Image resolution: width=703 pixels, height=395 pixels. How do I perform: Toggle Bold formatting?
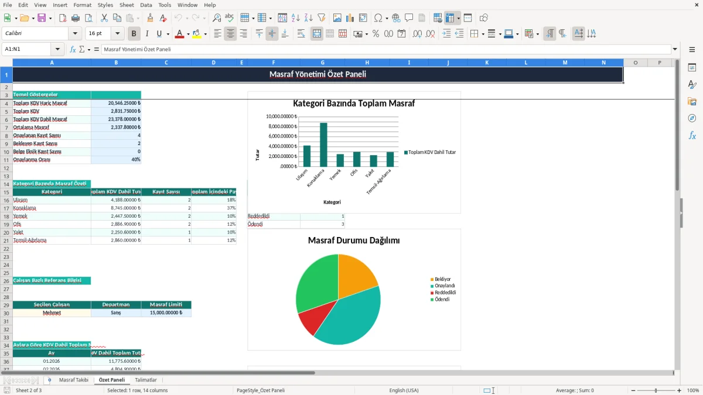[x=134, y=34]
